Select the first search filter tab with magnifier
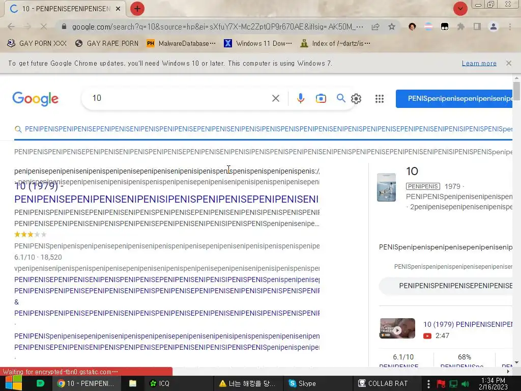Screen dimensions: 521x391 [263, 129]
